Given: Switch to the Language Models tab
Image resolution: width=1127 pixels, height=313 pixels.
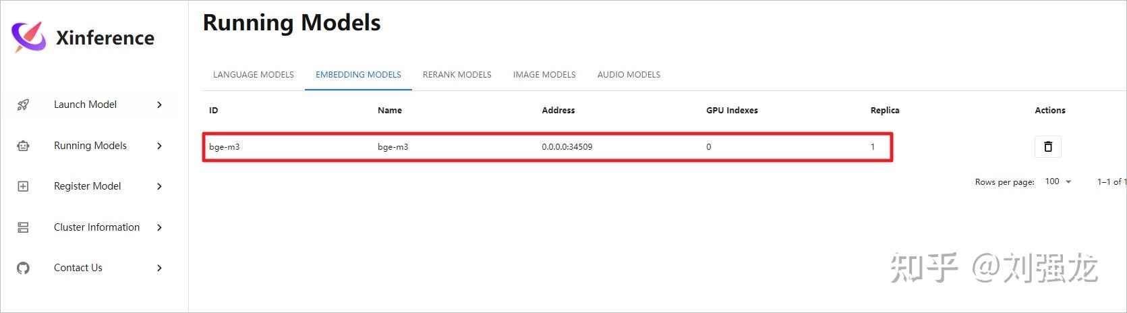Looking at the screenshot, I should click(254, 75).
